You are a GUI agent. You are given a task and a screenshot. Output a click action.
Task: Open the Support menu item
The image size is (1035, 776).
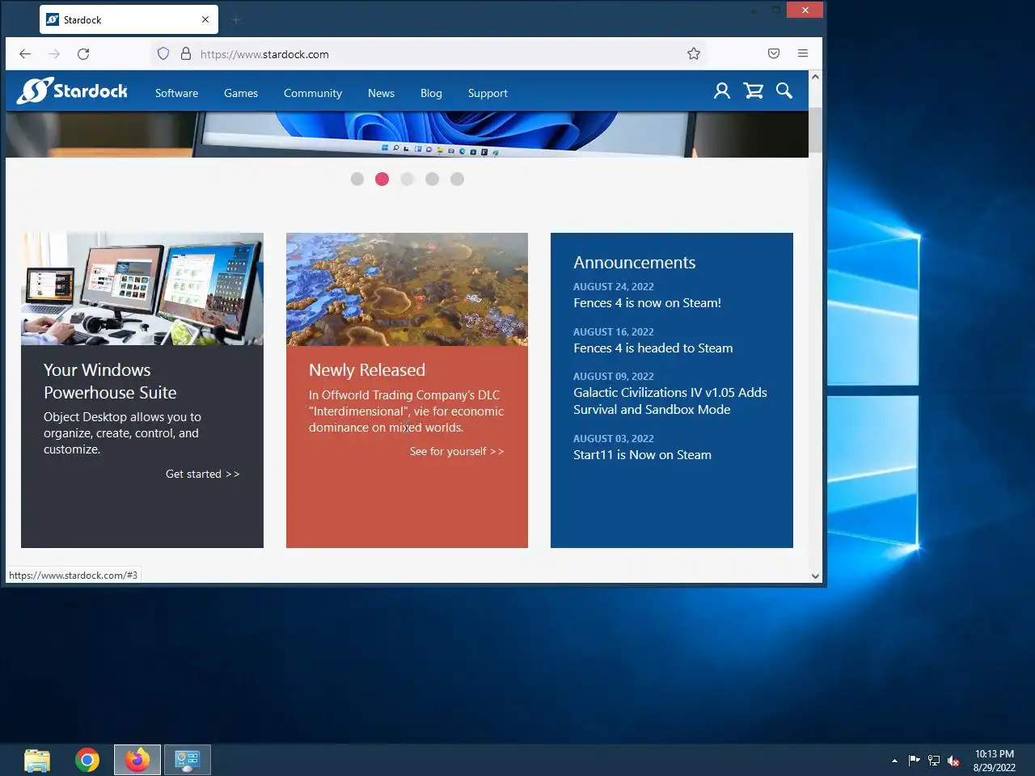tap(488, 93)
